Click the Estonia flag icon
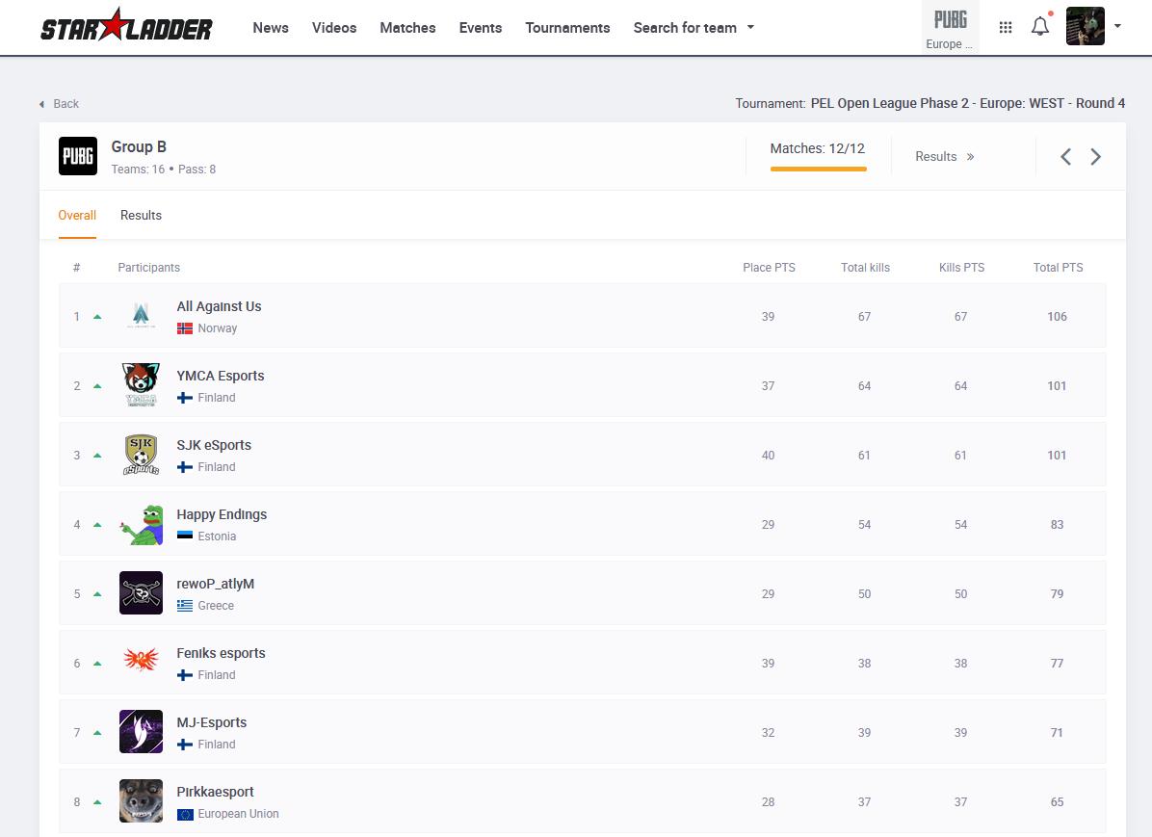 tap(185, 536)
